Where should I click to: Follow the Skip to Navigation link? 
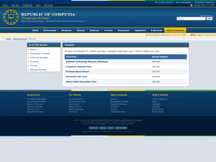[x=184, y=2]
